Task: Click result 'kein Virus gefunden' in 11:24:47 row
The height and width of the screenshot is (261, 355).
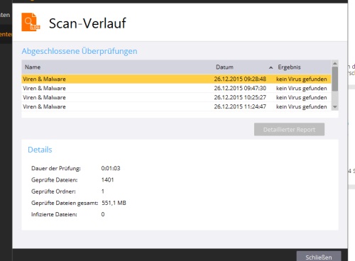Action: coord(302,106)
